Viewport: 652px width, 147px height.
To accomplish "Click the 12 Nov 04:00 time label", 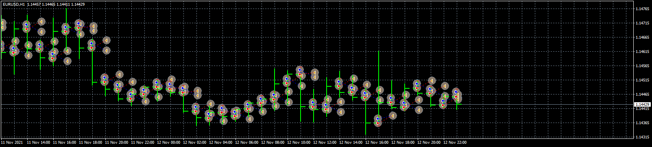I will point(221,143).
